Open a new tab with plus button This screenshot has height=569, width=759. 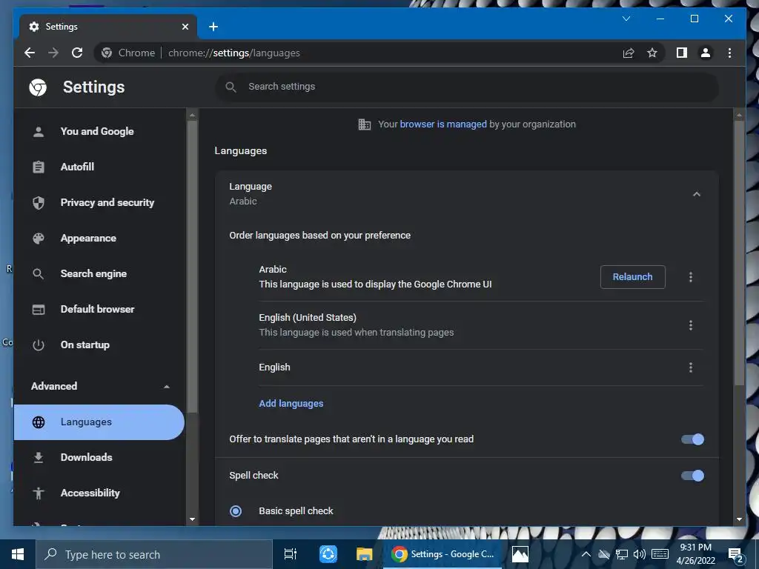[213, 27]
